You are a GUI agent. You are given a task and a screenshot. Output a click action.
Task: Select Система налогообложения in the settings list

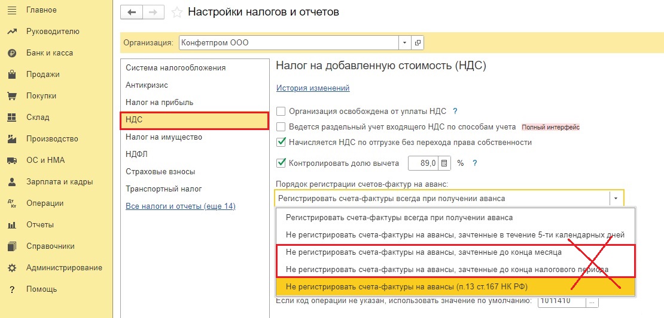[x=195, y=67]
